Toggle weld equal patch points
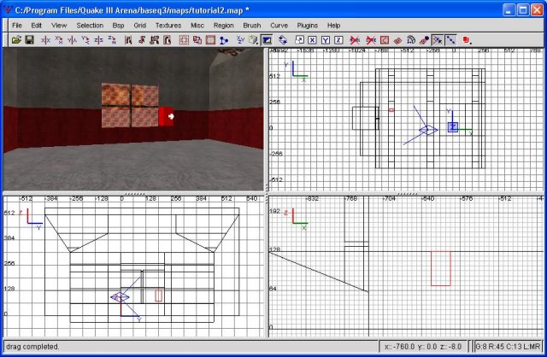This screenshot has width=547, height=357. (x=437, y=40)
